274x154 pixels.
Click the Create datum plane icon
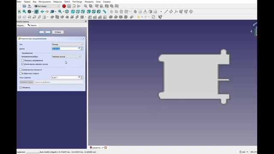[171, 12]
